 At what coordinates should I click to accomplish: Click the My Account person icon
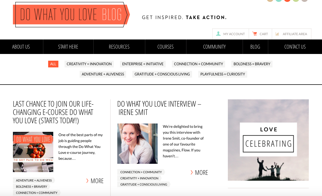coord(218,34)
